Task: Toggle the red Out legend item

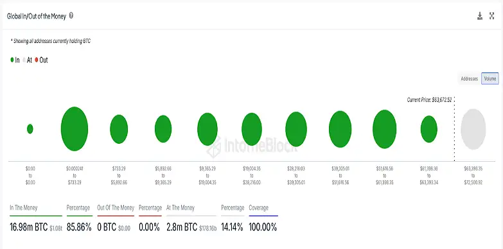Action: (x=41, y=60)
